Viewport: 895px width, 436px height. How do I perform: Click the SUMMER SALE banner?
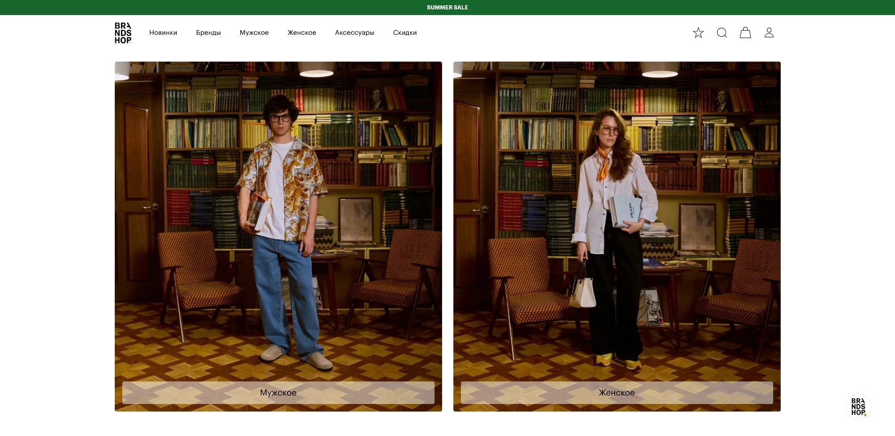[447, 7]
